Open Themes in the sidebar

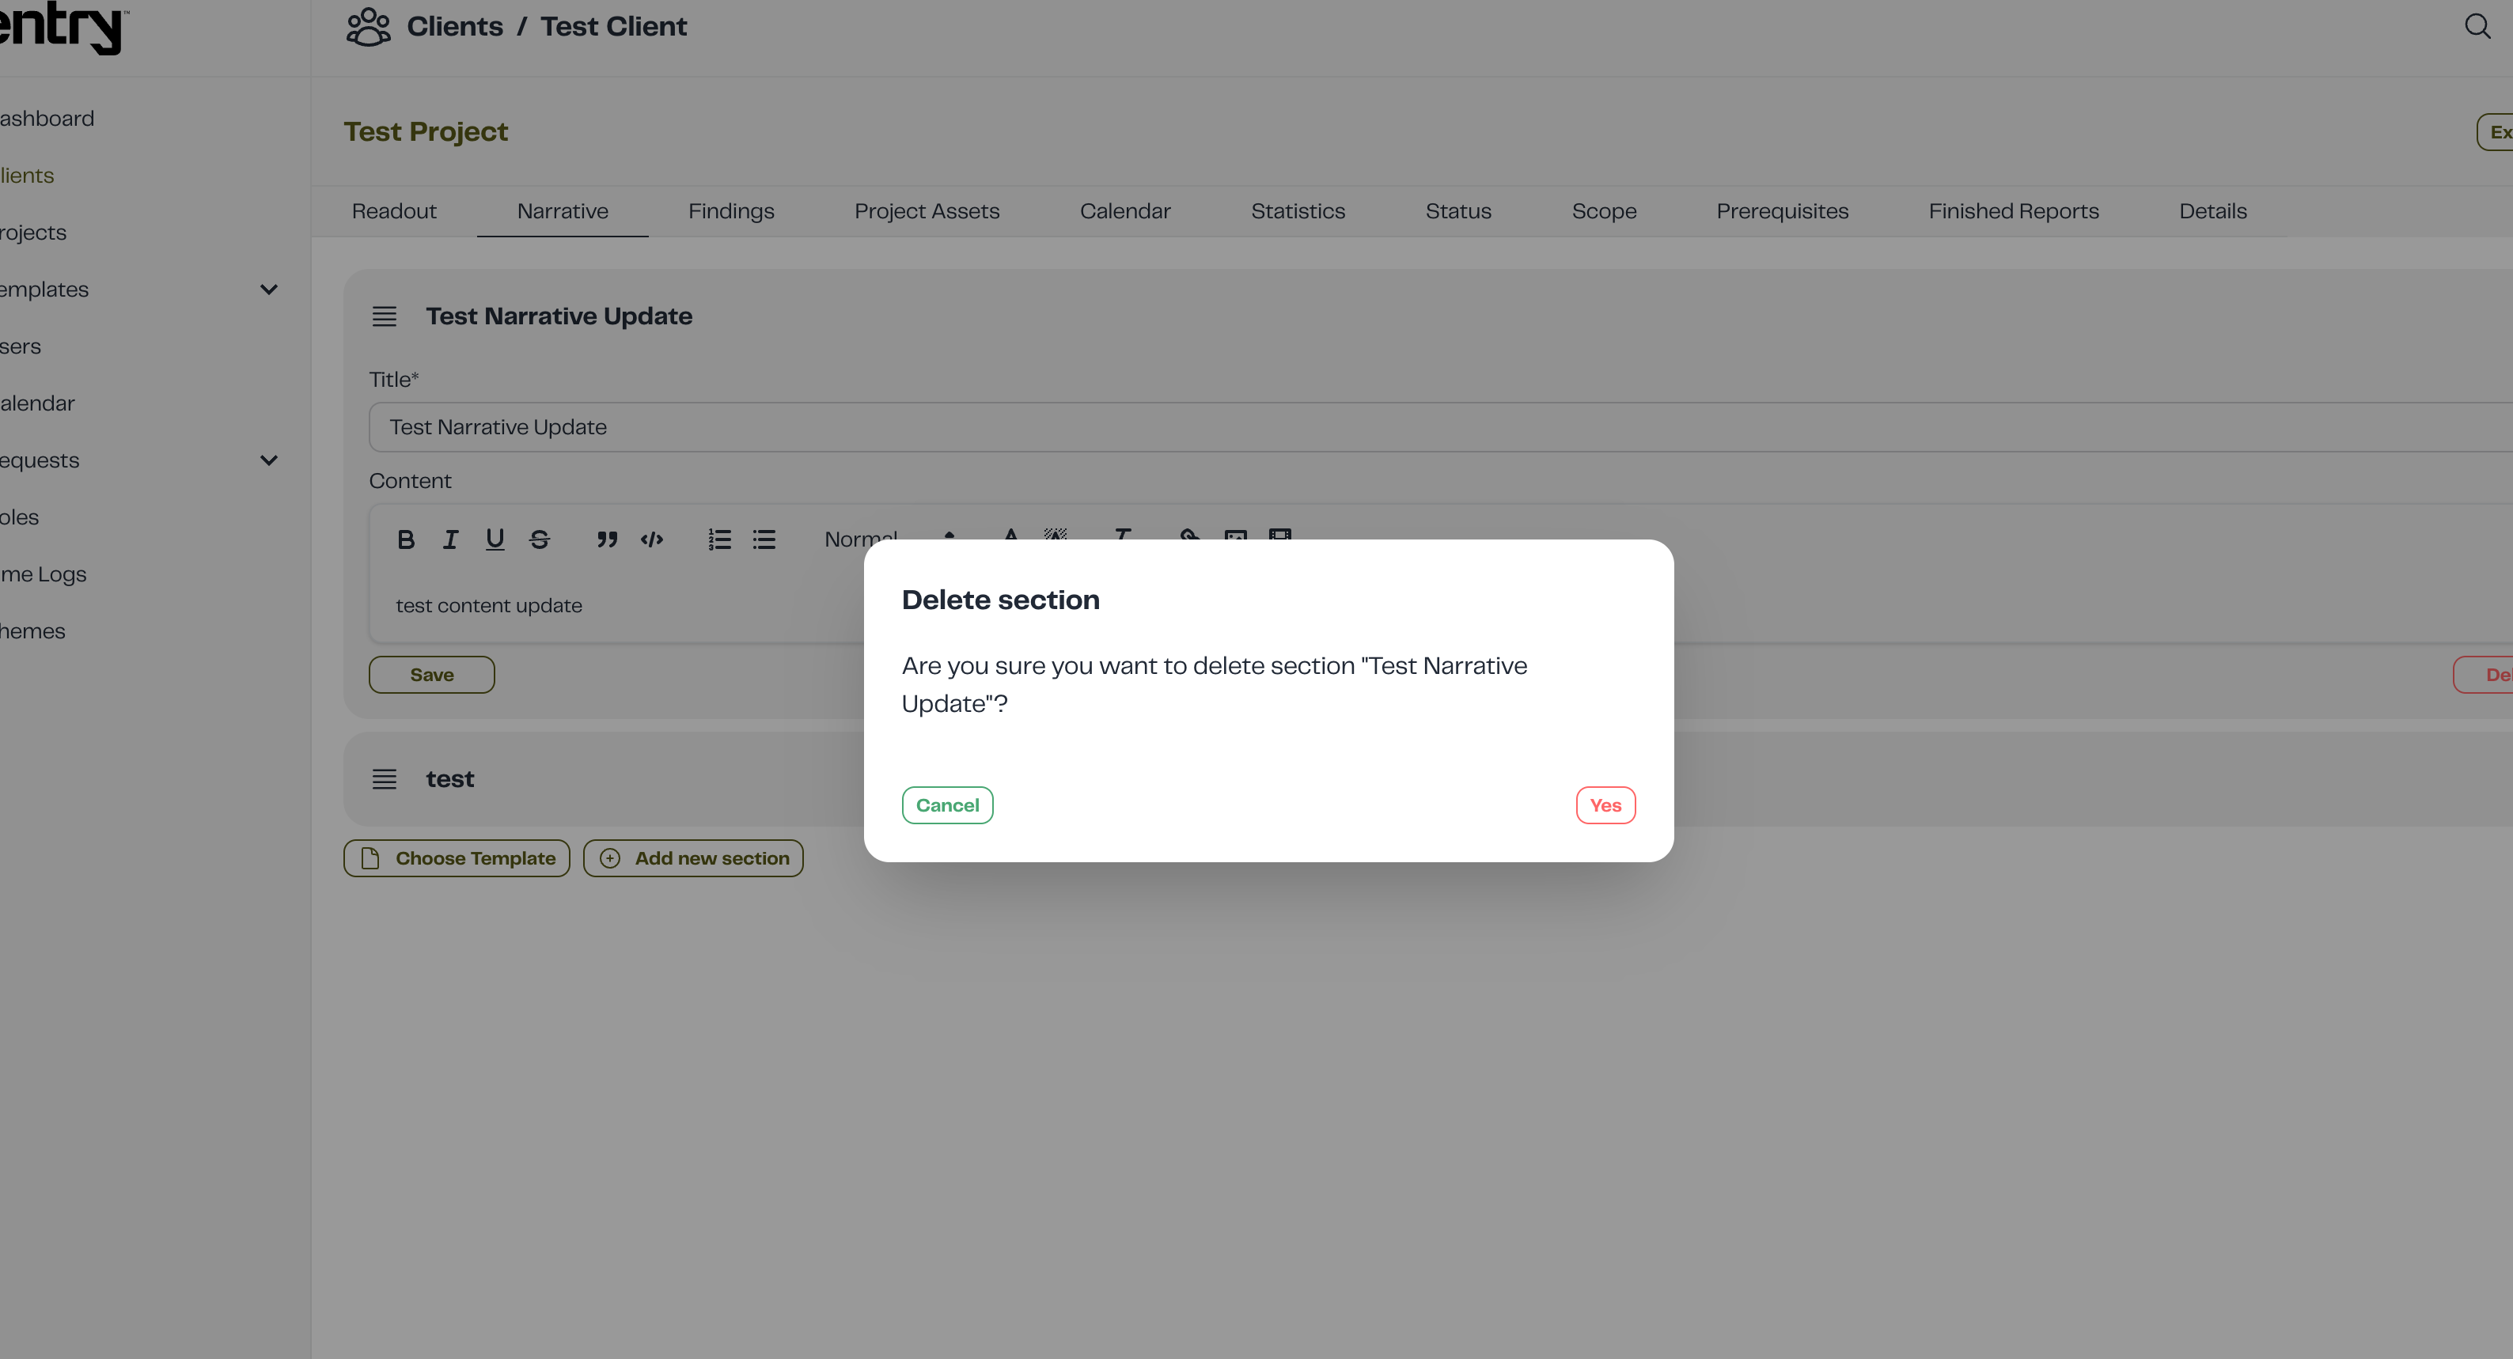[32, 631]
